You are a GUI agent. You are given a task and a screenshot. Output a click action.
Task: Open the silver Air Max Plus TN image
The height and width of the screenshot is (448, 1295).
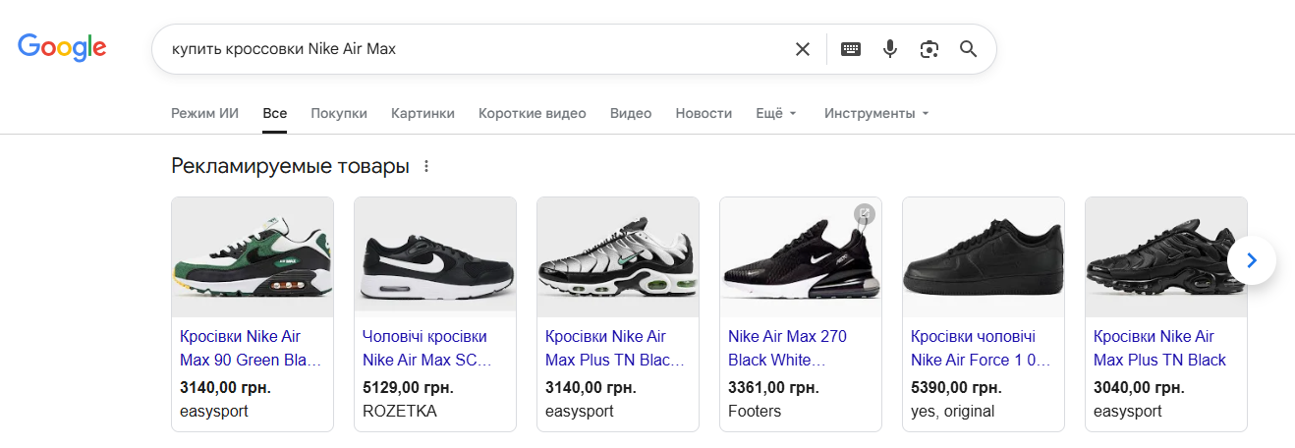click(x=618, y=257)
